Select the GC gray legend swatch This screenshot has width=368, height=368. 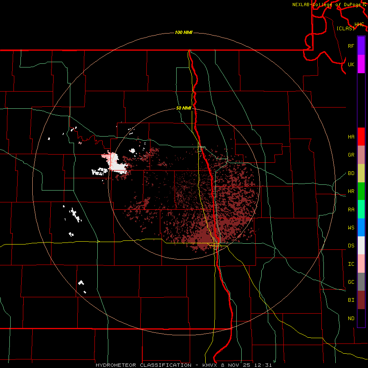(361, 282)
